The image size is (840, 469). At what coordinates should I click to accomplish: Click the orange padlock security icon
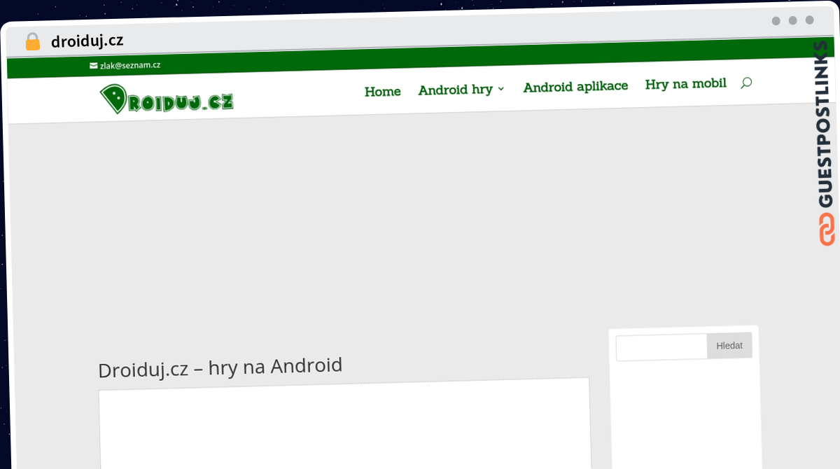click(x=33, y=41)
